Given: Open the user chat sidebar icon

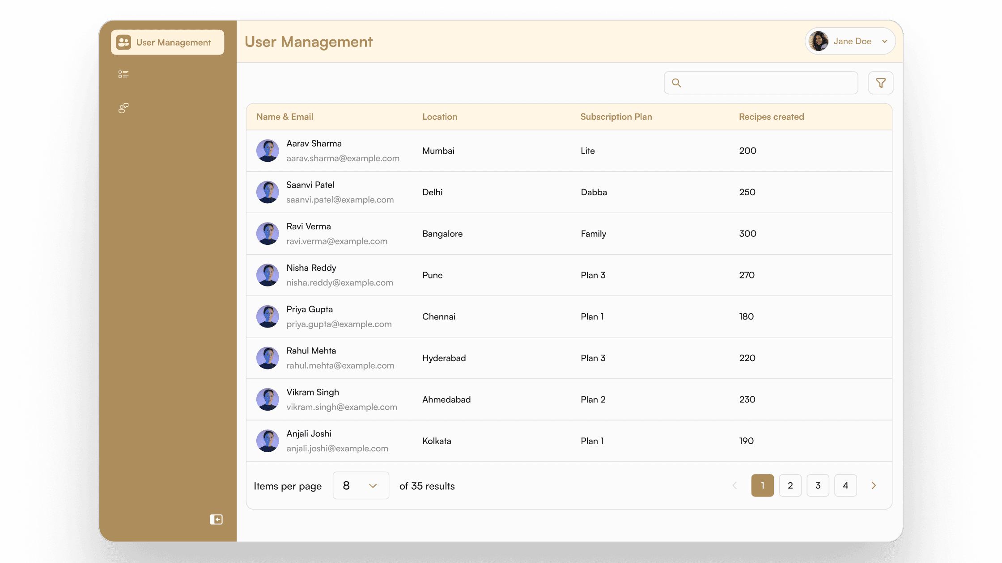Looking at the screenshot, I should 123,108.
